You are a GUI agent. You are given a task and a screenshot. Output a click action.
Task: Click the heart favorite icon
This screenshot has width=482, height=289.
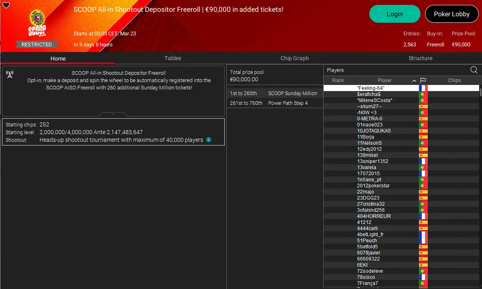point(6,5)
